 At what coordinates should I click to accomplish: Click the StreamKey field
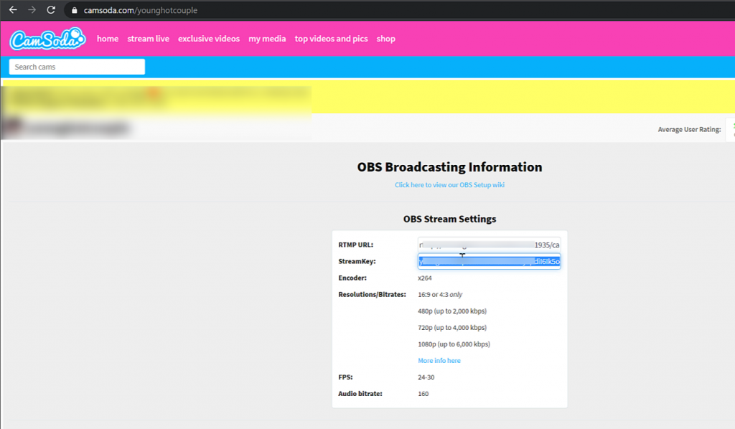pos(489,261)
